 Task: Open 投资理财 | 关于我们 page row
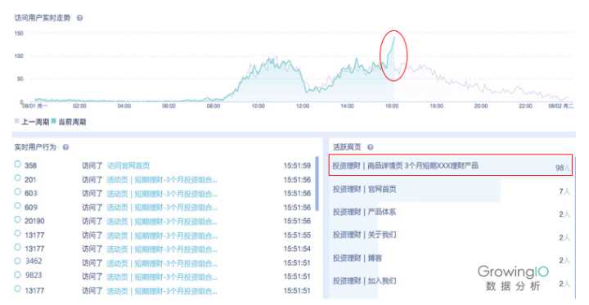click(451, 235)
